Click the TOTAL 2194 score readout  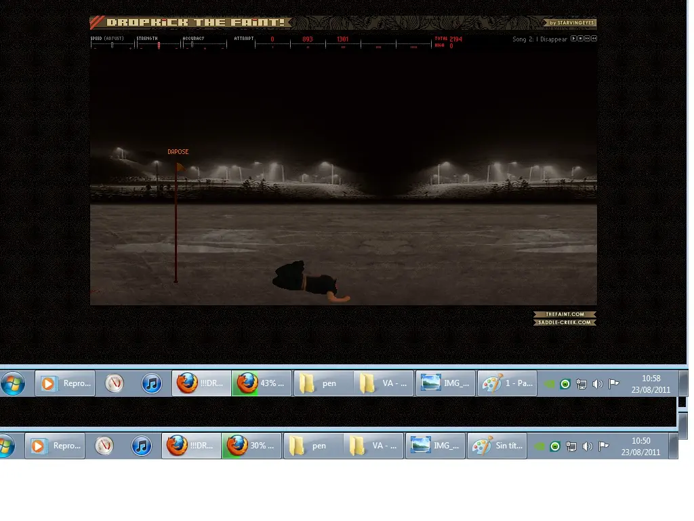[x=449, y=39]
